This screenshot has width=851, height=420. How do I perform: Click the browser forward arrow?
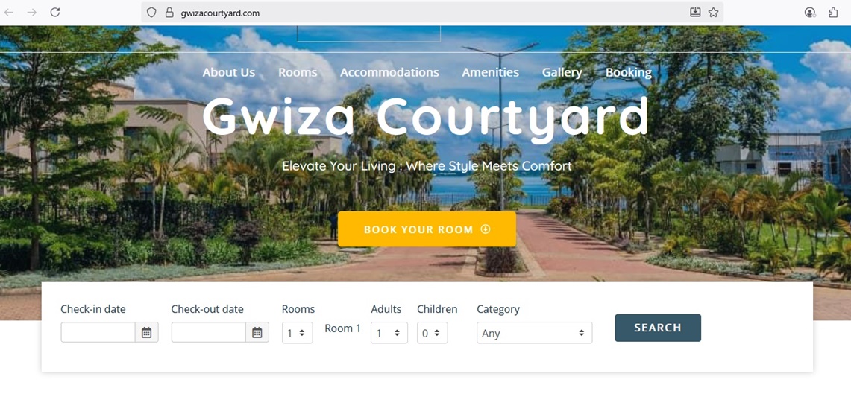(32, 13)
